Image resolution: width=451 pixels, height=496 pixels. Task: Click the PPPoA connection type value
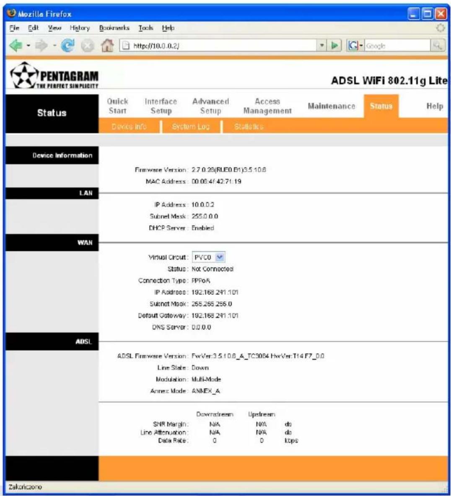(201, 281)
